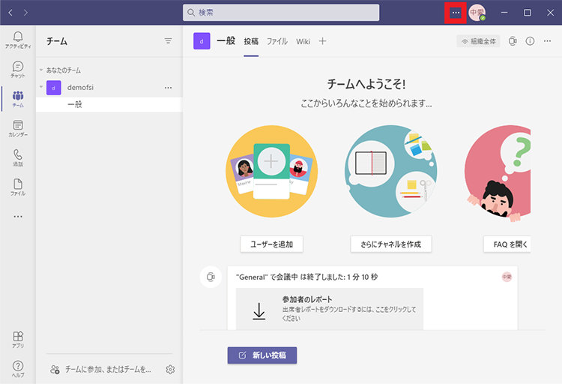The height and width of the screenshot is (384, 562).
Task: Click the download arrow in attendance report
Action: 259,310
